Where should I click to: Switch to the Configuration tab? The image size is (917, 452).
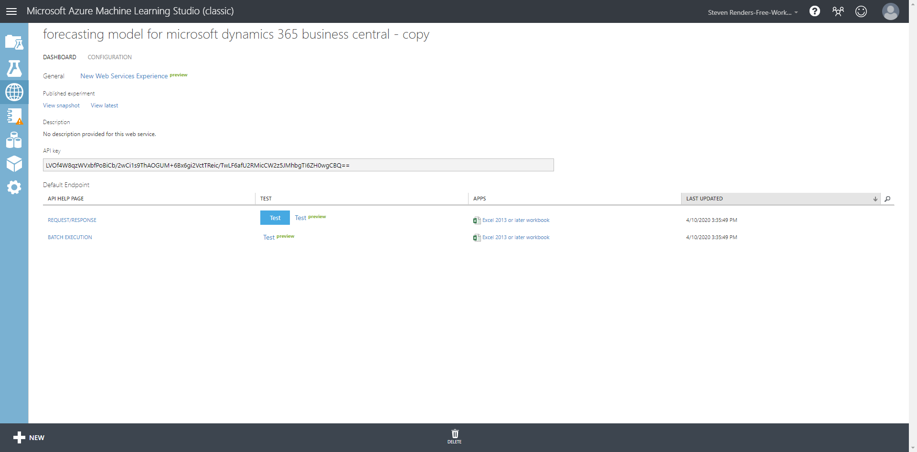[x=110, y=57]
